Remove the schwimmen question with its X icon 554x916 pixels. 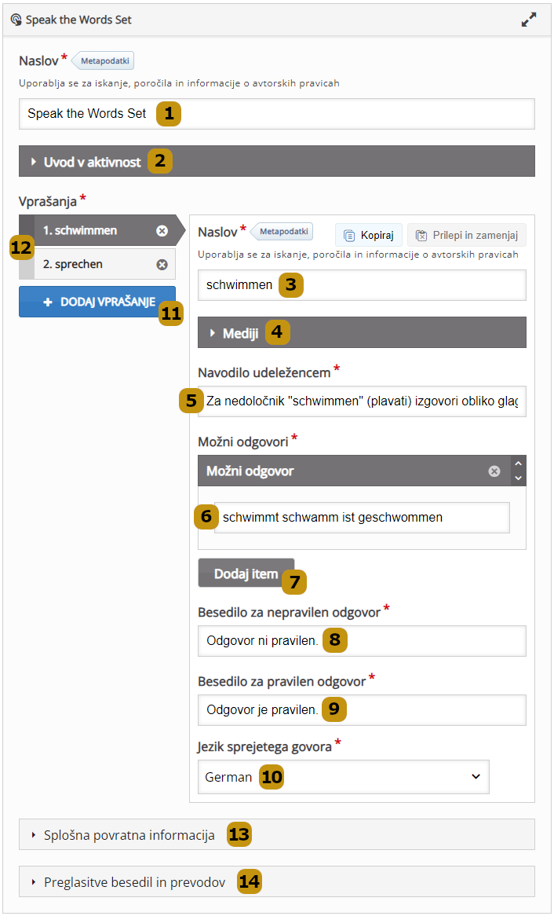(162, 231)
